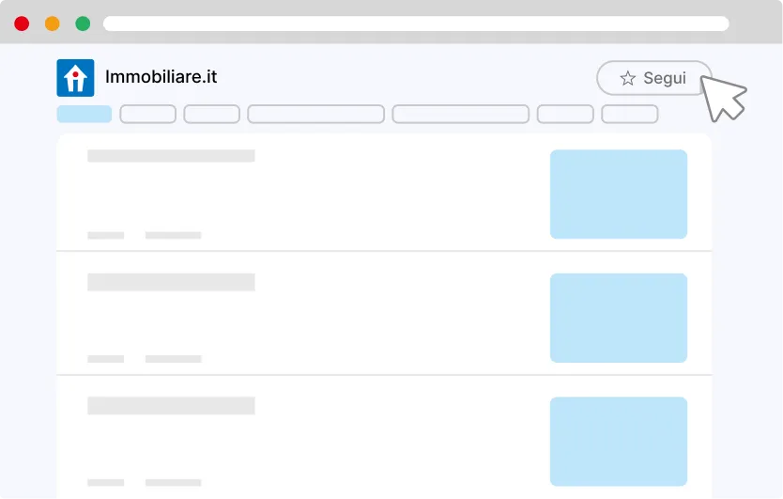Open the second result's blue thumbnail
This screenshot has width=783, height=499.
tap(619, 318)
